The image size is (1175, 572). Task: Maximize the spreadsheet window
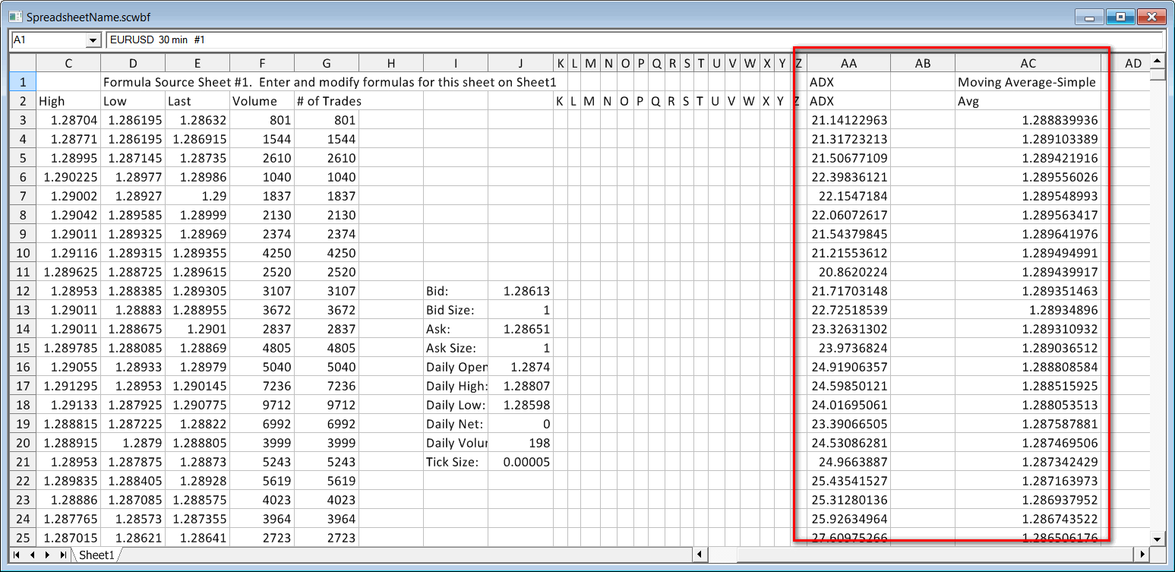coord(1120,17)
